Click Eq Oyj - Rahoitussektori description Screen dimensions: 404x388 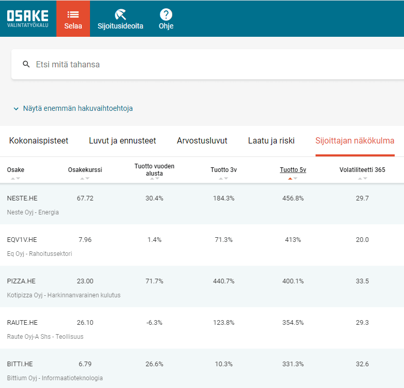[39, 254]
